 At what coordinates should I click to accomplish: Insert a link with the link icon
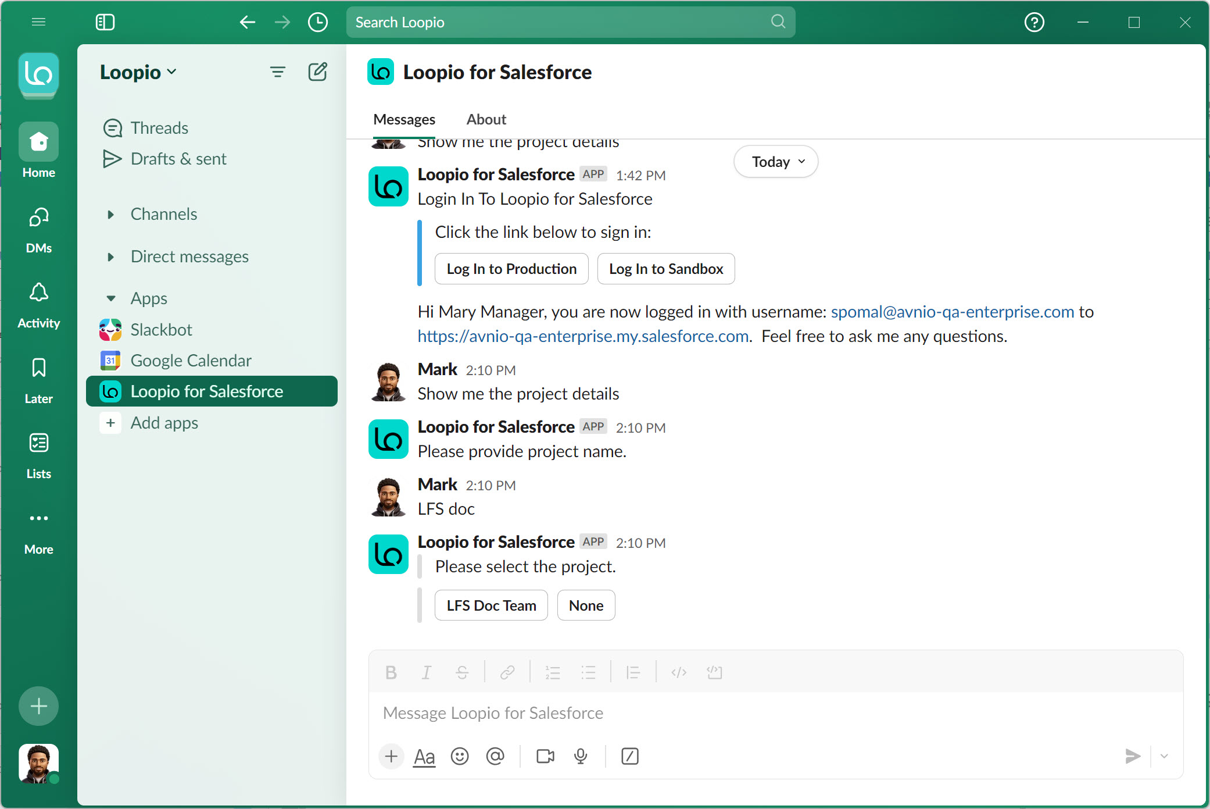(507, 672)
